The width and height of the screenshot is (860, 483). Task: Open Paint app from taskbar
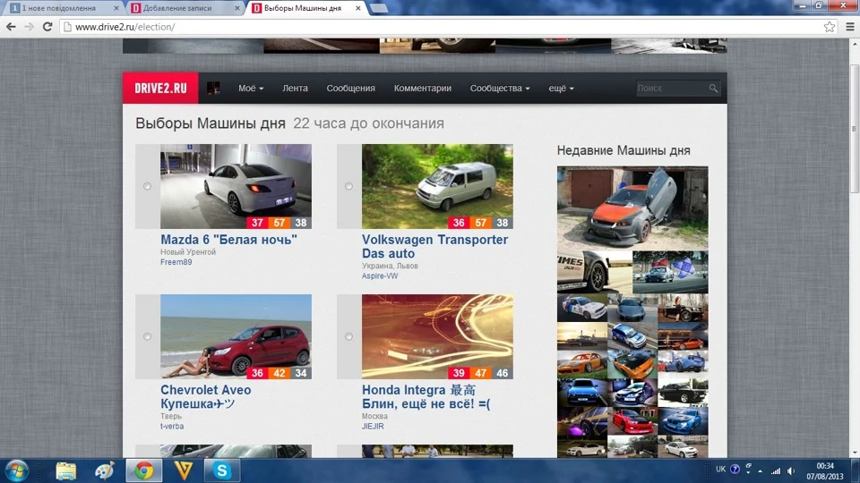click(104, 470)
